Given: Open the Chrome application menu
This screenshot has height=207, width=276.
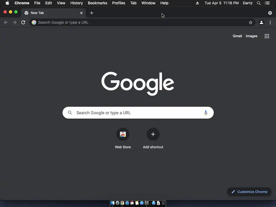Looking at the screenshot, I should (22, 3).
